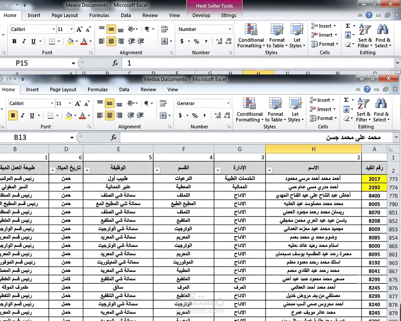The height and width of the screenshot is (321, 401).
Task: Open Name Box P15 dropdown arrow
Action: click(73, 63)
